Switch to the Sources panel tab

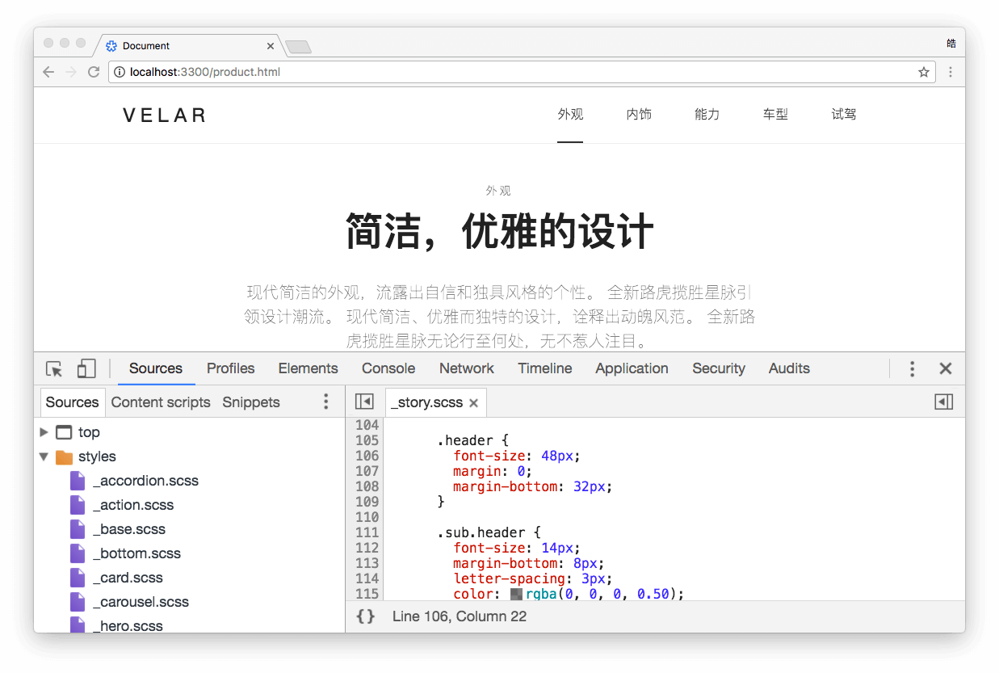click(x=156, y=368)
